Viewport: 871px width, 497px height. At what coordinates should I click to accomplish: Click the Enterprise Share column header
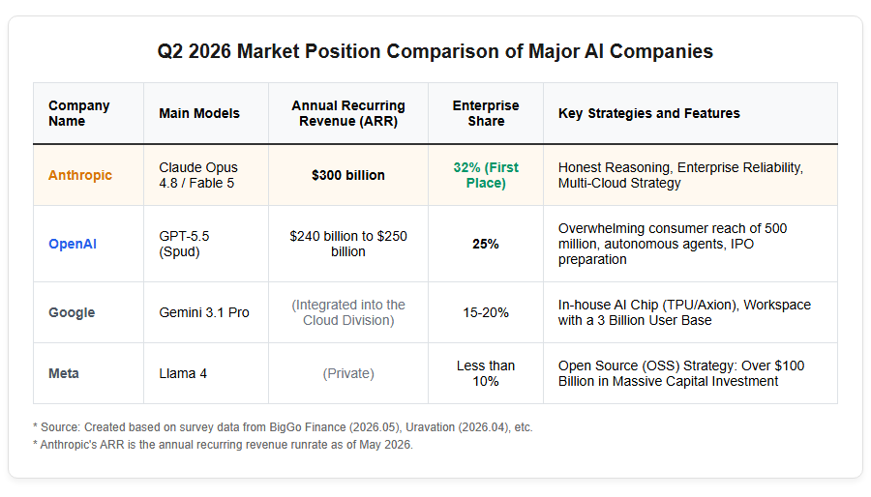point(486,113)
